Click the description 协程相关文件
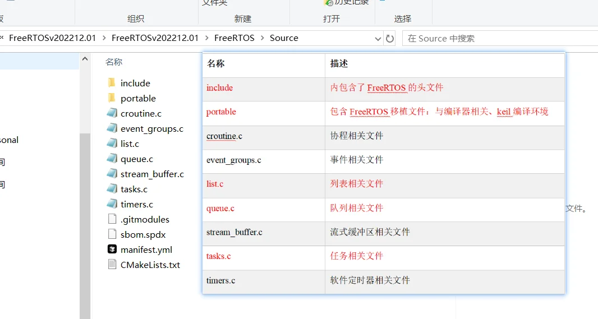The image size is (598, 319). tap(357, 136)
